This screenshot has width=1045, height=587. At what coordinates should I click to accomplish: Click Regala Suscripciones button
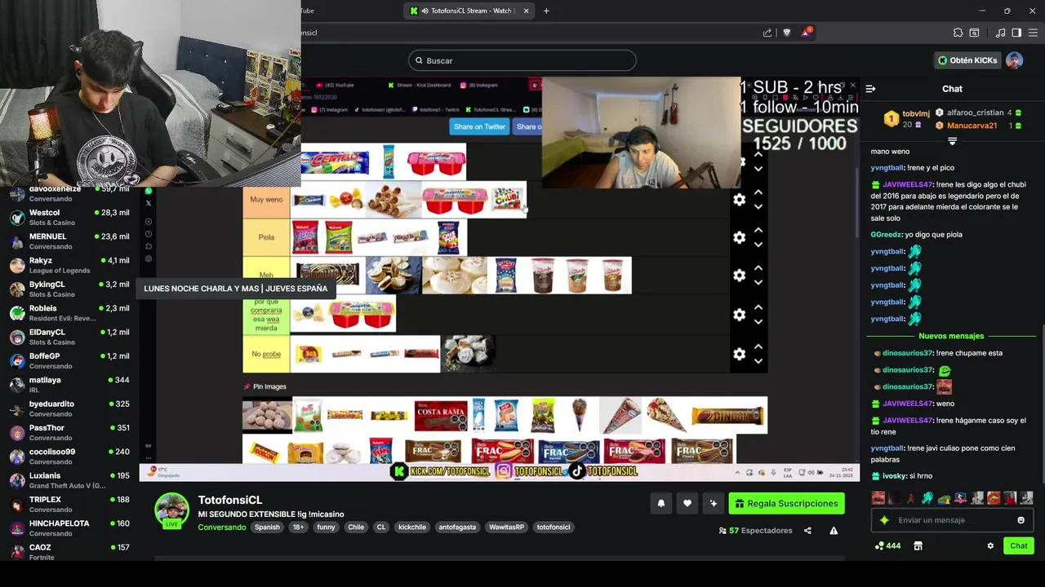tap(786, 504)
